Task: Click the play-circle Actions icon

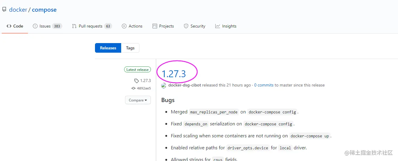Action: tap(124, 26)
